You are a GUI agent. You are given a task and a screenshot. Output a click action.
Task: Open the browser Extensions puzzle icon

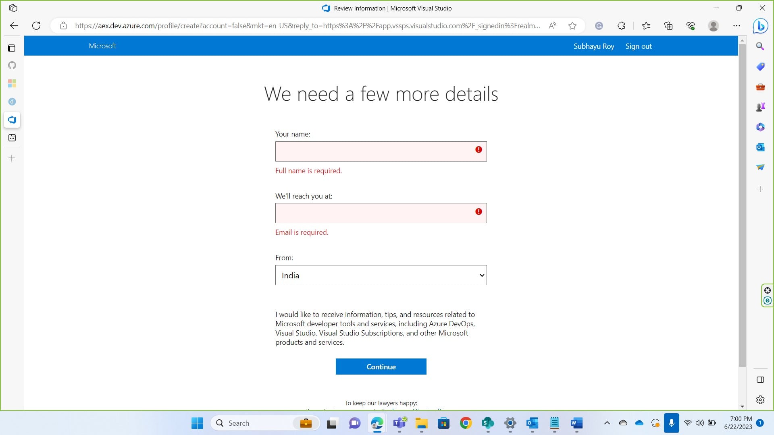621,26
